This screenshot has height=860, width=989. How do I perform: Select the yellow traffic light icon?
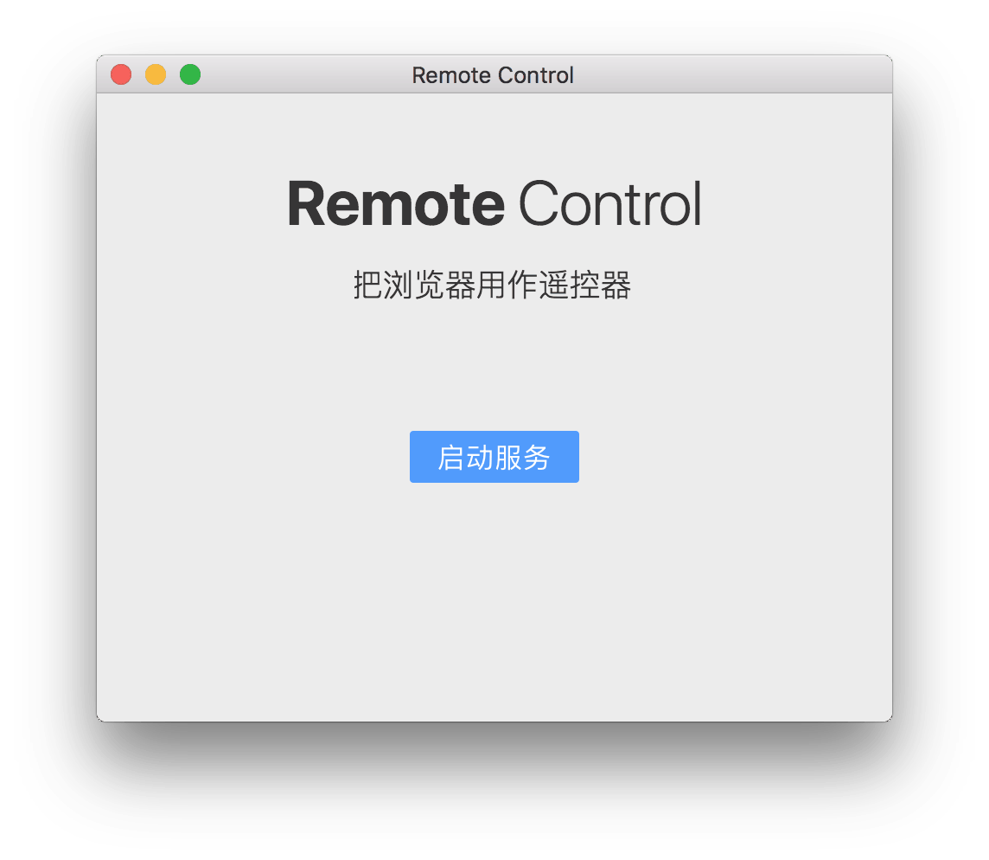[156, 74]
